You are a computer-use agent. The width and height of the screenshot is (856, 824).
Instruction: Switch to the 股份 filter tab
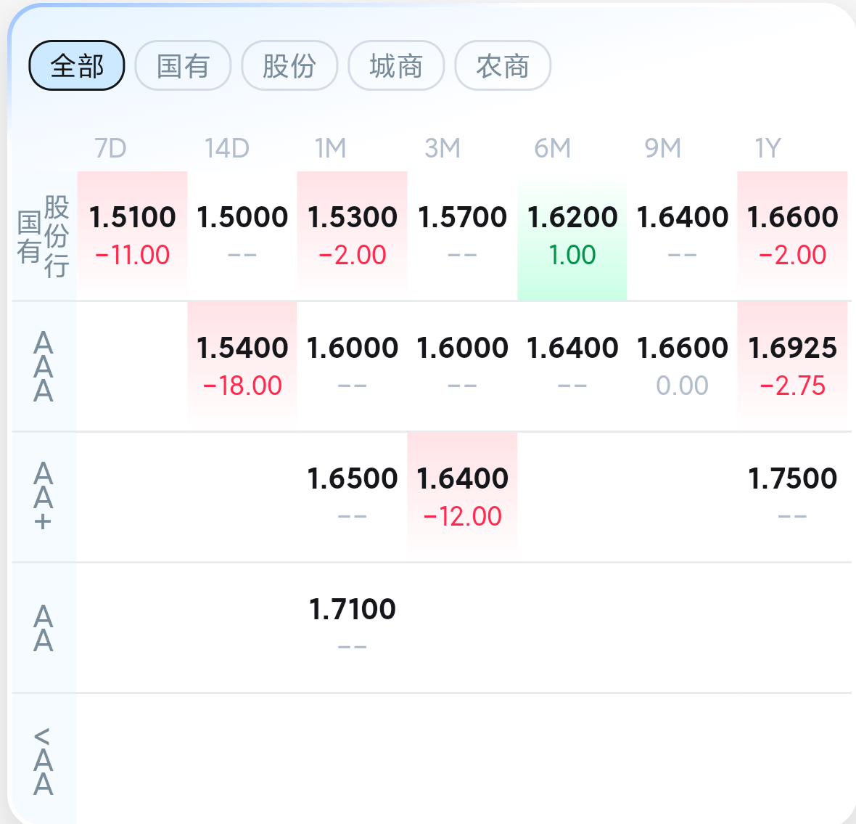pos(289,66)
